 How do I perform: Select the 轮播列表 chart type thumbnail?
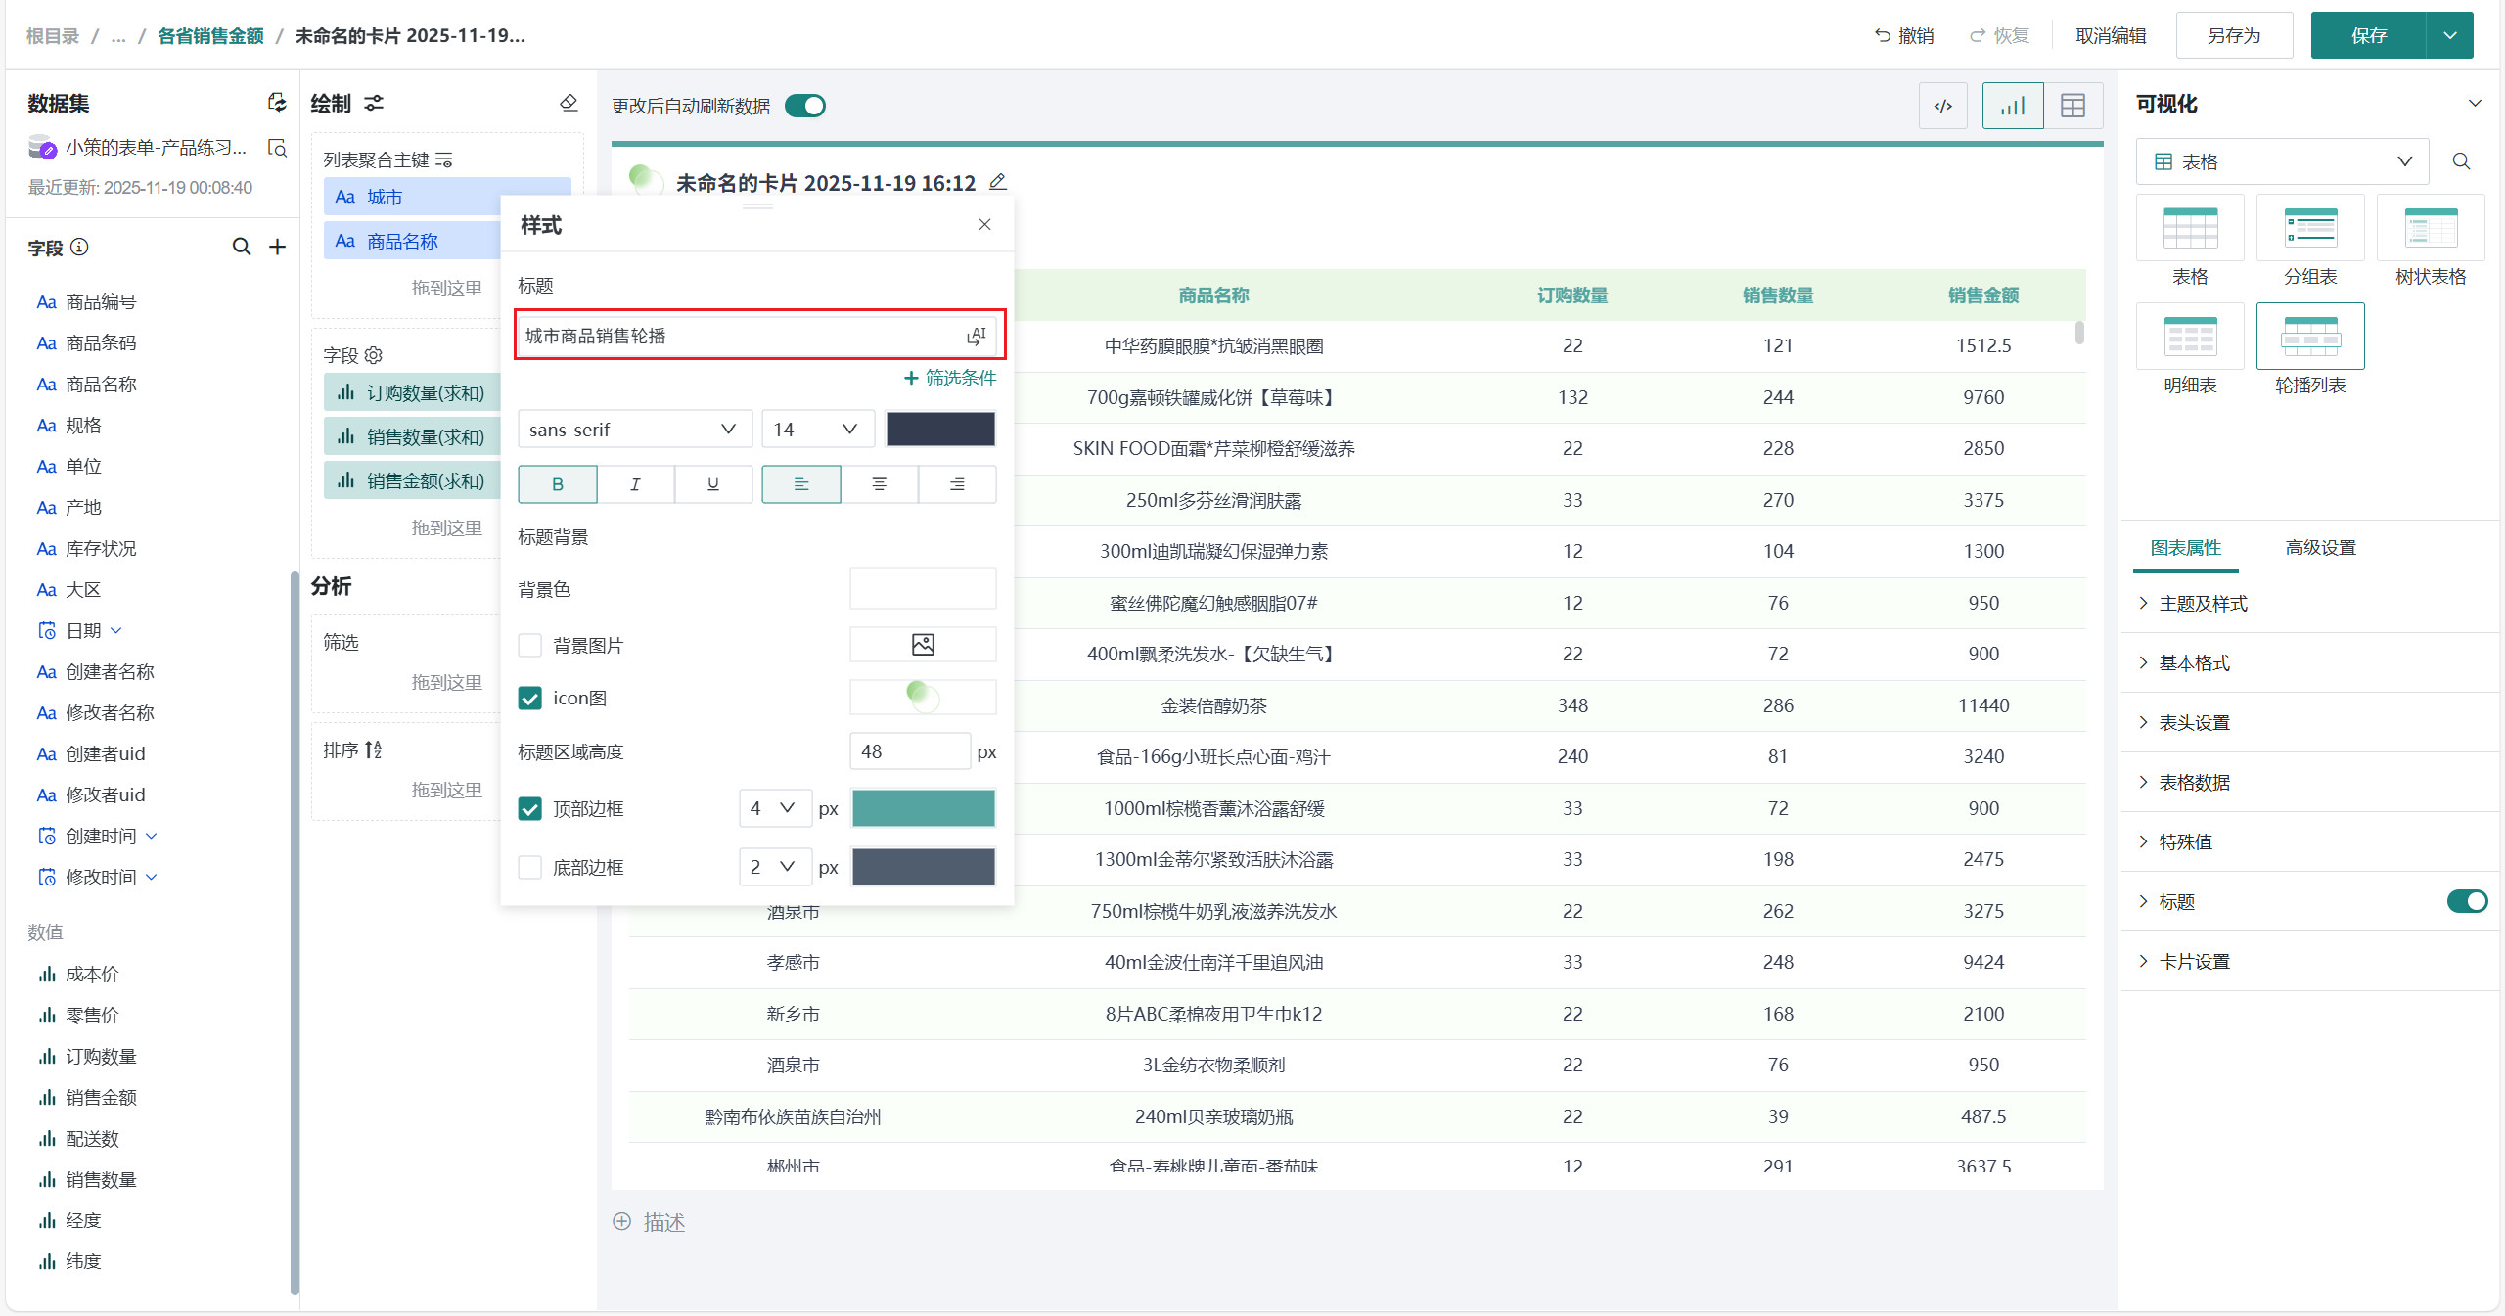[x=2309, y=338]
